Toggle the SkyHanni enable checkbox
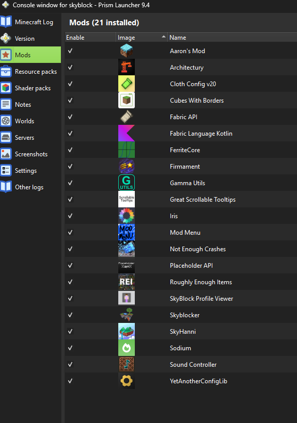The image size is (297, 423). click(x=70, y=332)
